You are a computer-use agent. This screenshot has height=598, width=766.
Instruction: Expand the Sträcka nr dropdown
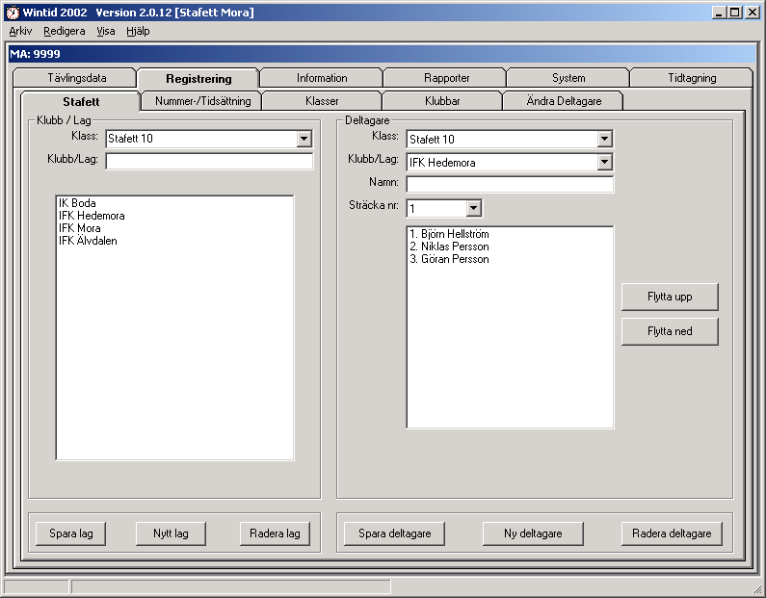click(473, 208)
